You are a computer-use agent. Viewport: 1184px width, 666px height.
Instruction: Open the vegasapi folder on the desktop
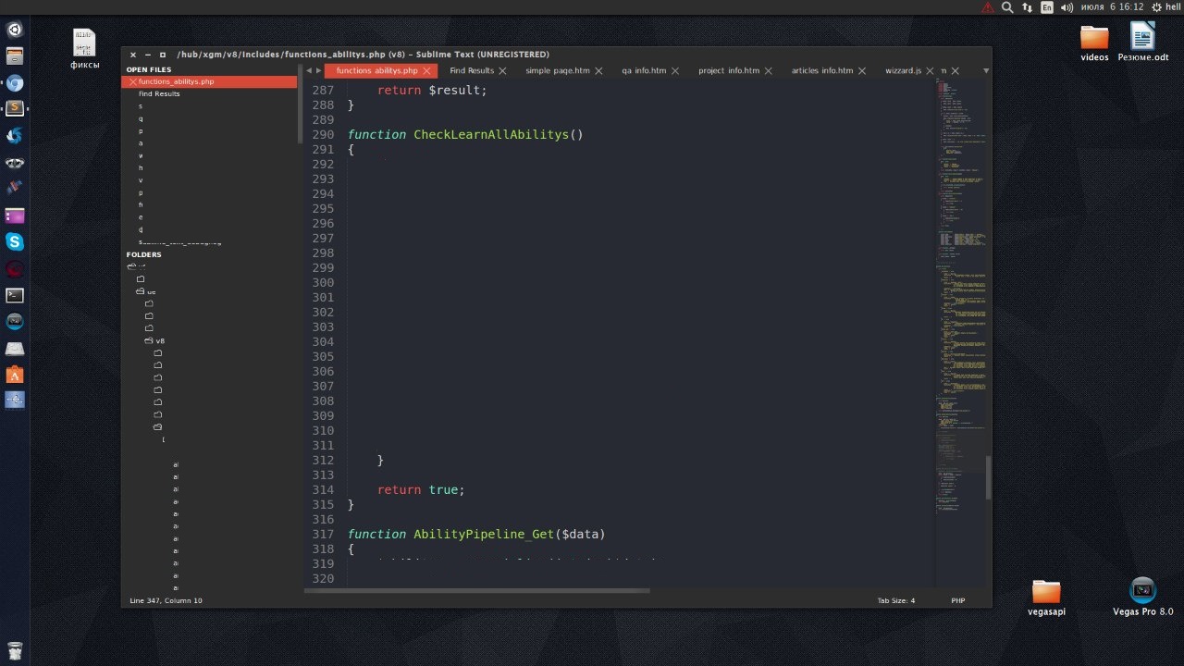1046,598
